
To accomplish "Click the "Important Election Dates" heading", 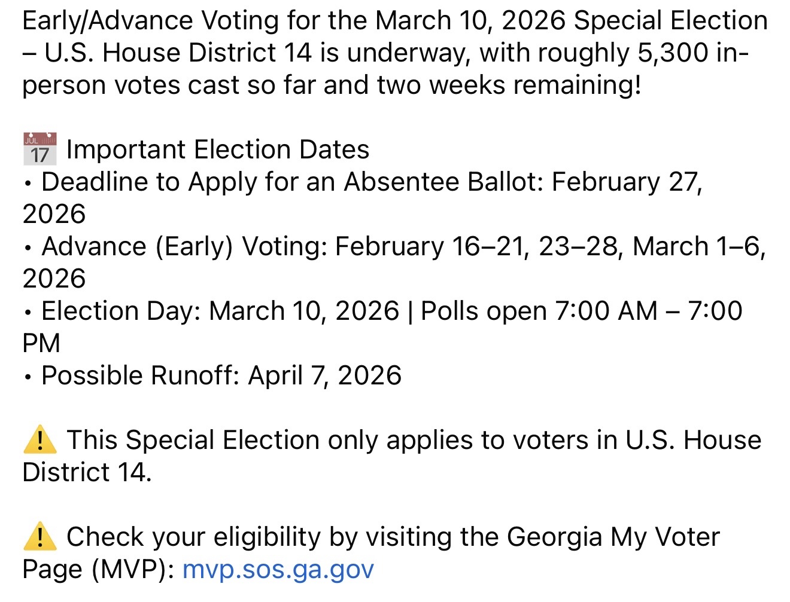I will (x=218, y=149).
